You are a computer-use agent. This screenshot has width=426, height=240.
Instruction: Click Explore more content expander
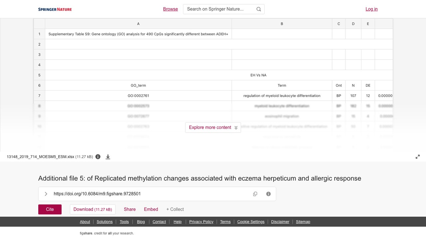click(213, 127)
